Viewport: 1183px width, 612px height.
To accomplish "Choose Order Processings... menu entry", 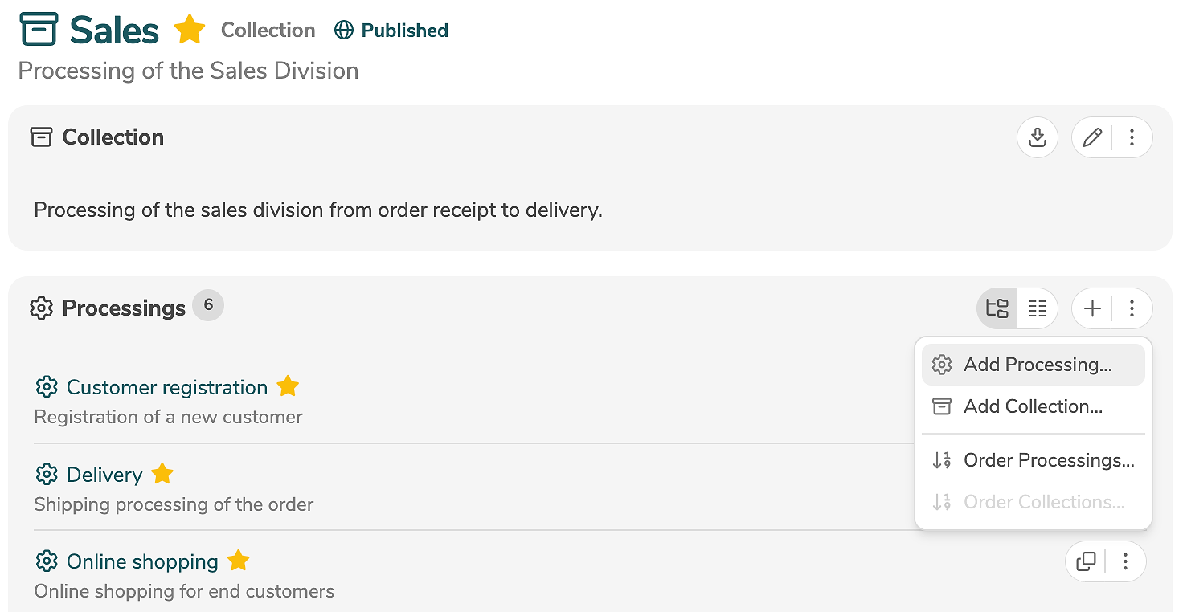I will tap(1048, 460).
